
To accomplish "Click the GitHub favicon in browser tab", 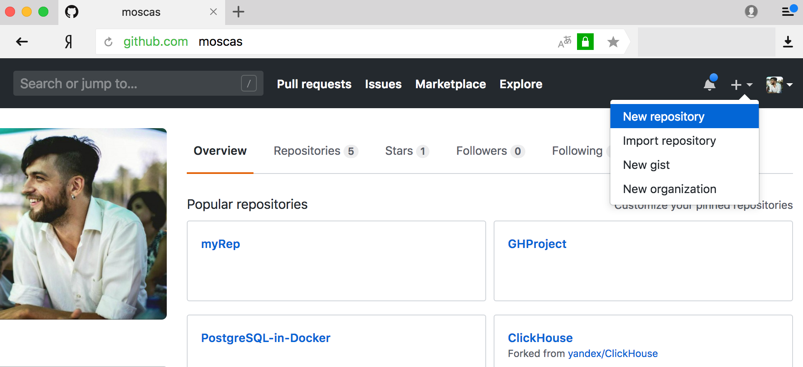I will pyautogui.click(x=72, y=12).
